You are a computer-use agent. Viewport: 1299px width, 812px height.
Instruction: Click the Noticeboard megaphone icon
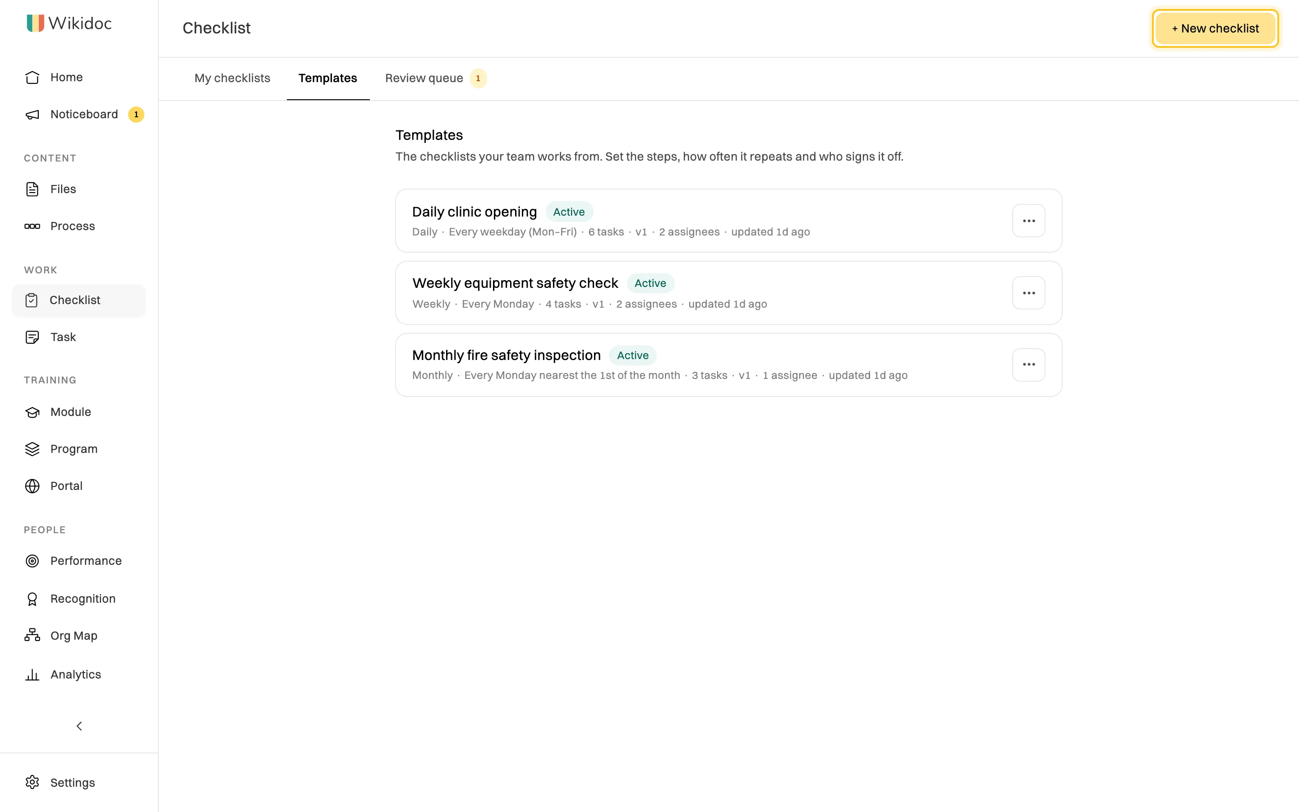[x=32, y=115]
